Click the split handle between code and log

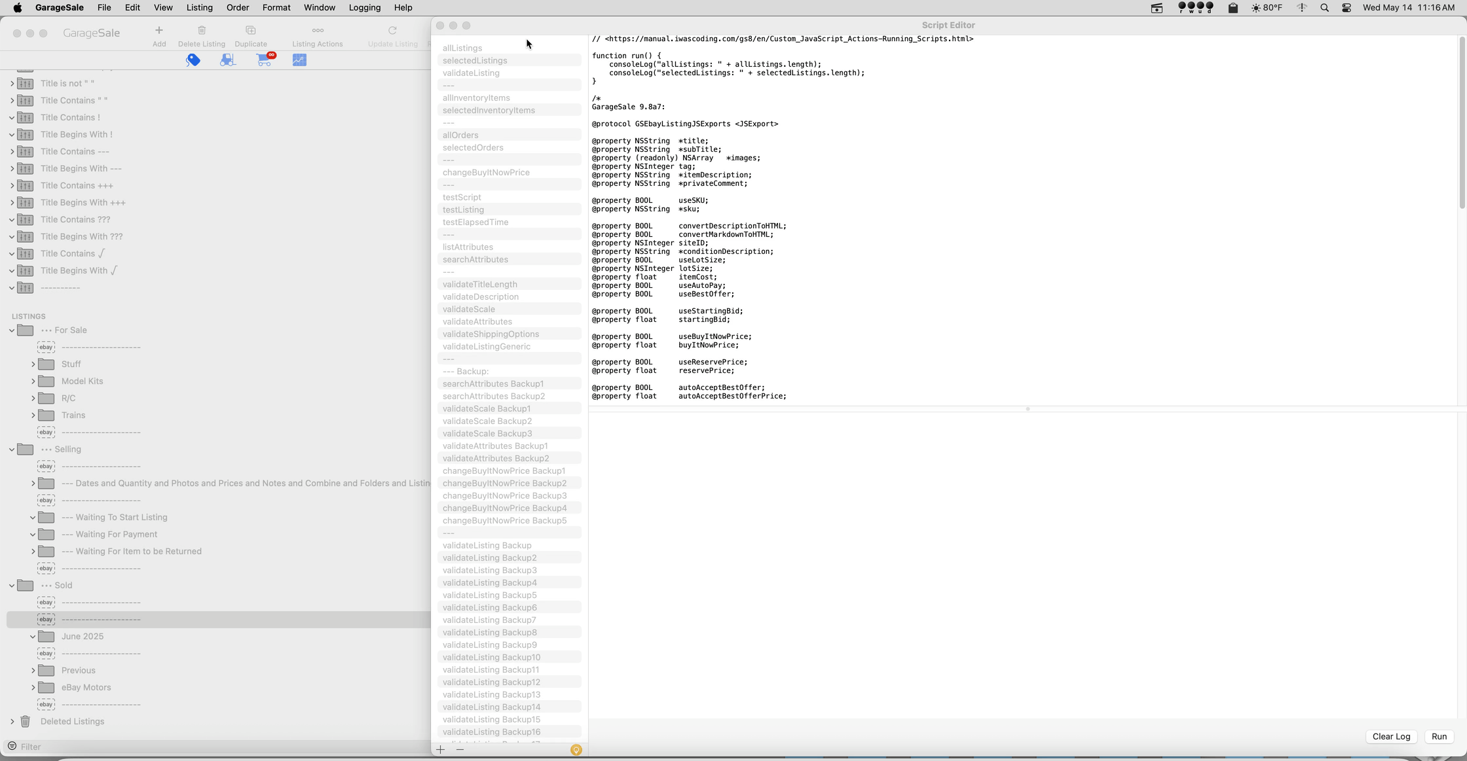coord(1028,409)
